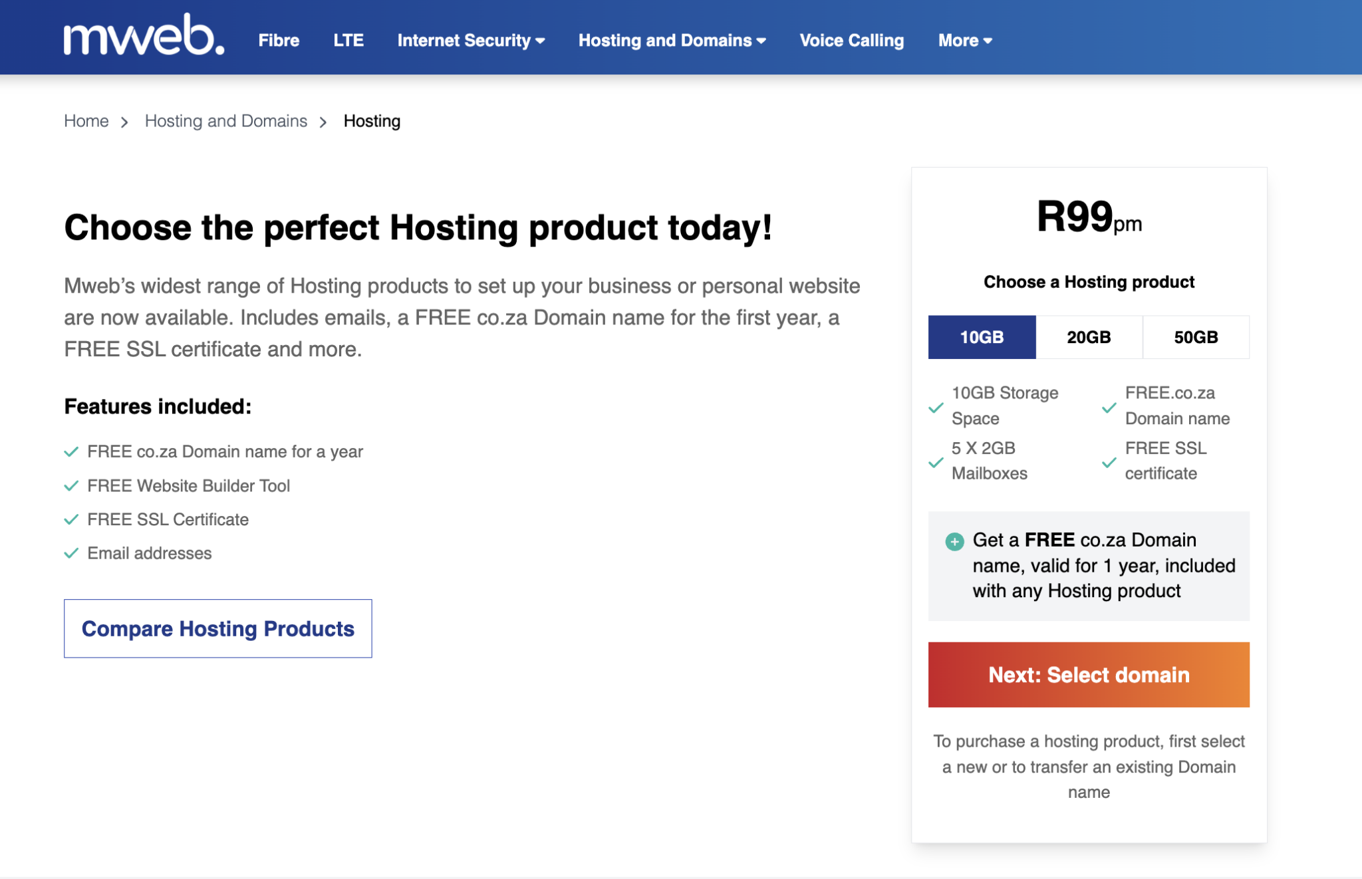Click the checkmark beside 10GB Storage Space
Image resolution: width=1362 pixels, height=879 pixels.
pos(936,406)
